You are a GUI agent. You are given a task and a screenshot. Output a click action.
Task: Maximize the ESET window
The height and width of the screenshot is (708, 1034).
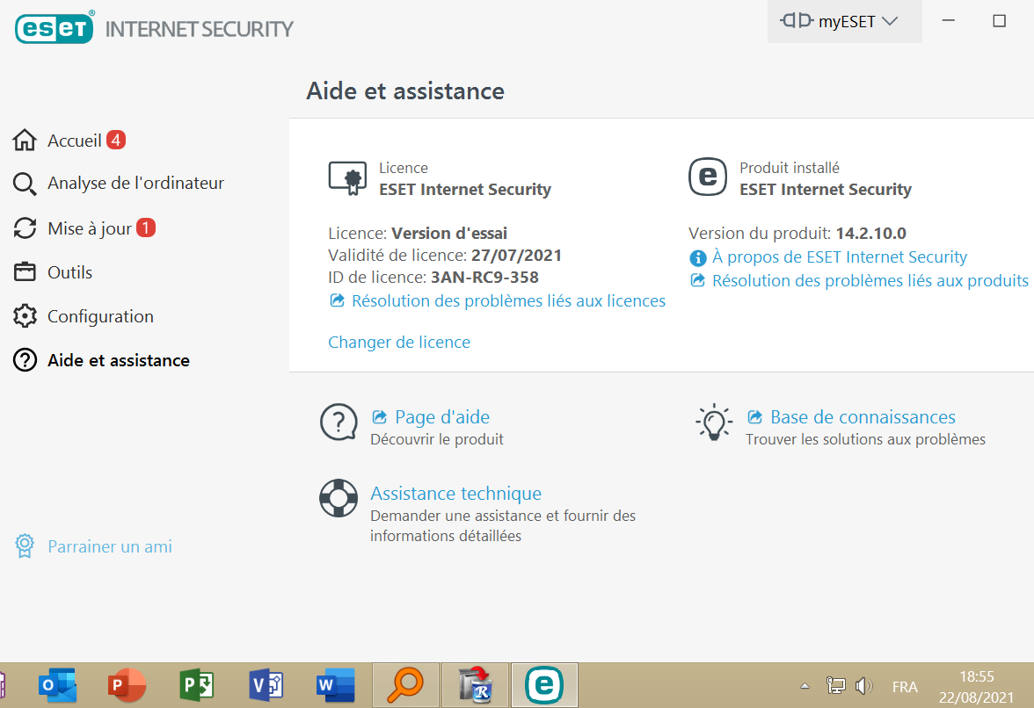(999, 21)
